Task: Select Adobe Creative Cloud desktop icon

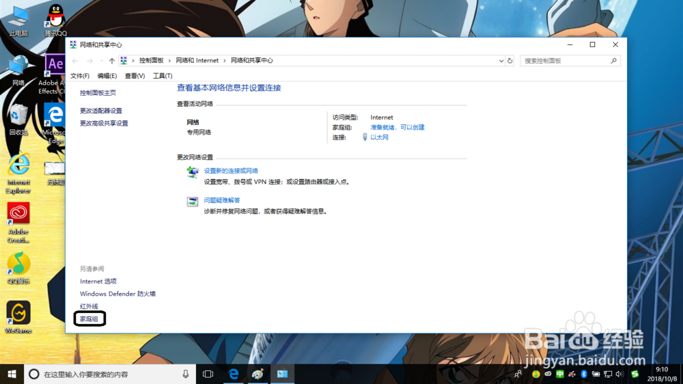Action: [18, 223]
